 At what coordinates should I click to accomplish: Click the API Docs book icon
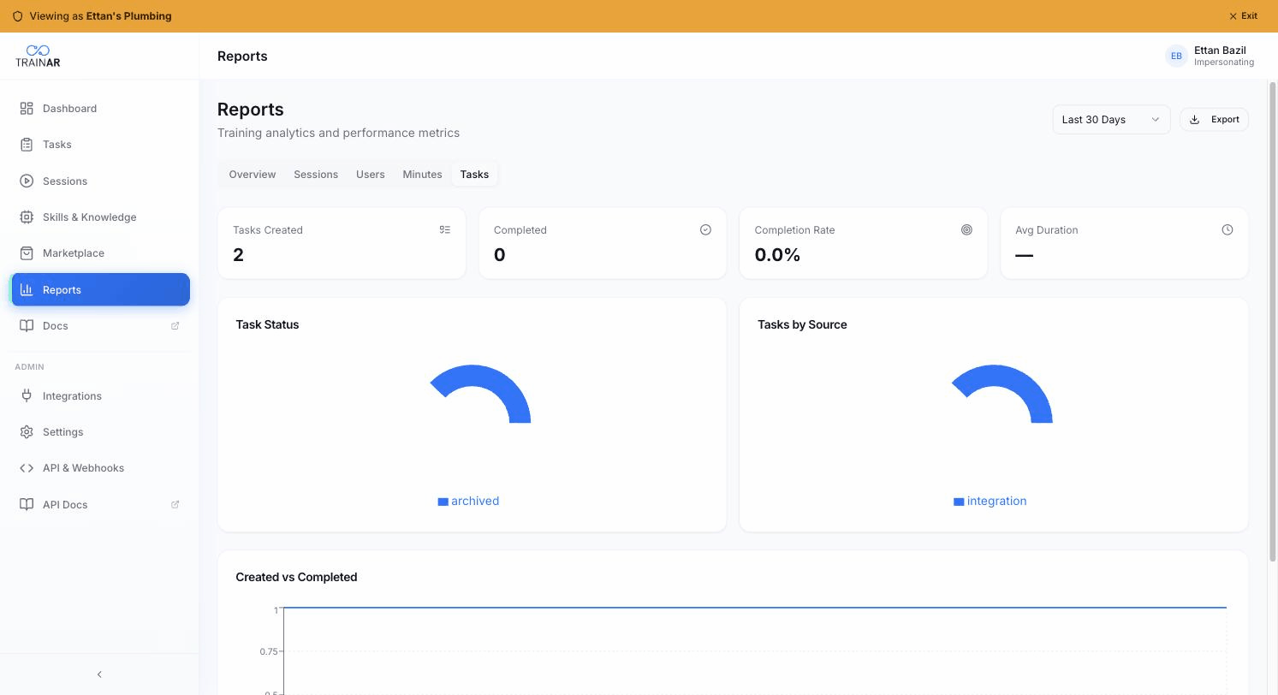click(x=27, y=505)
